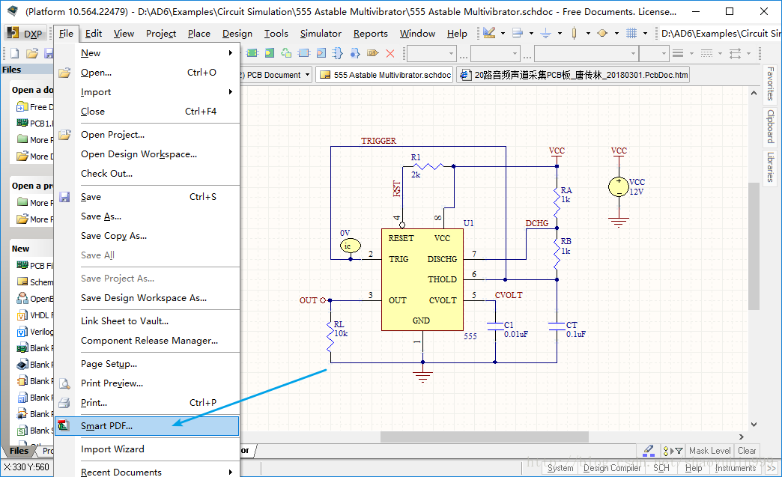Click the vertical scrollbar thumb

[754, 246]
